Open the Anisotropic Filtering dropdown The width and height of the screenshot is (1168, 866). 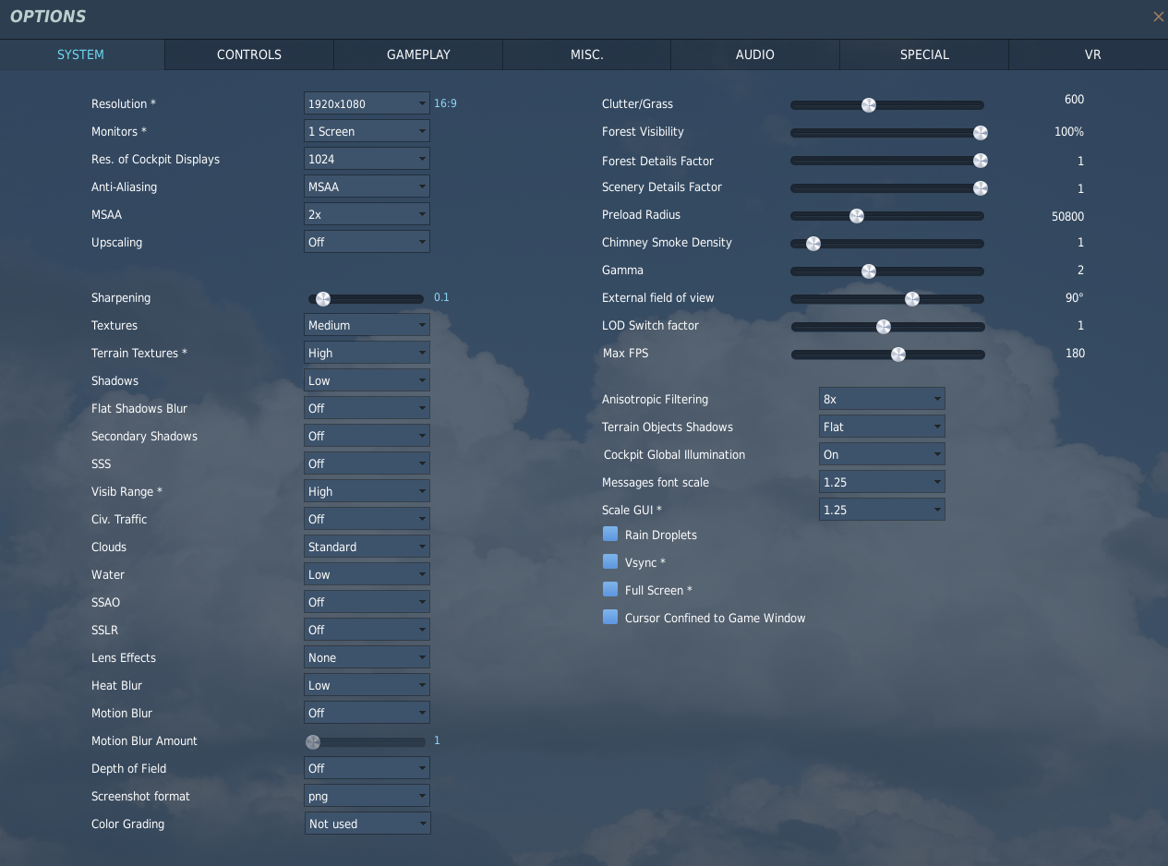point(882,399)
